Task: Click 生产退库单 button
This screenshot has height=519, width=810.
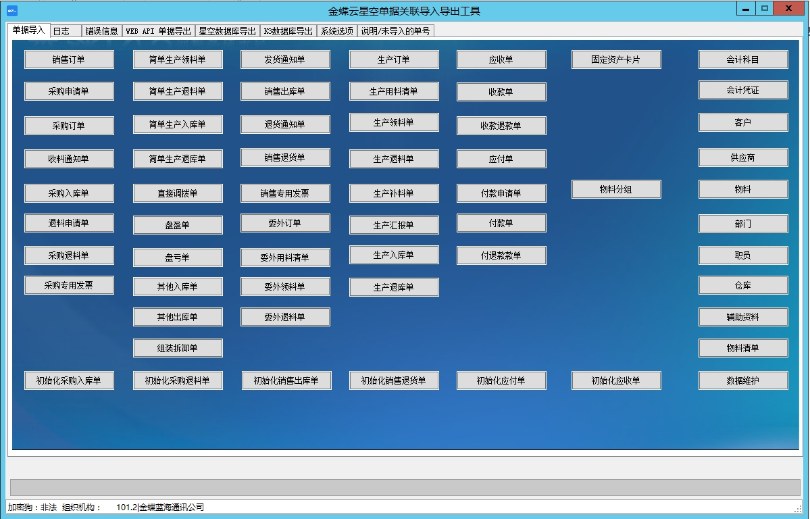Action: point(394,287)
